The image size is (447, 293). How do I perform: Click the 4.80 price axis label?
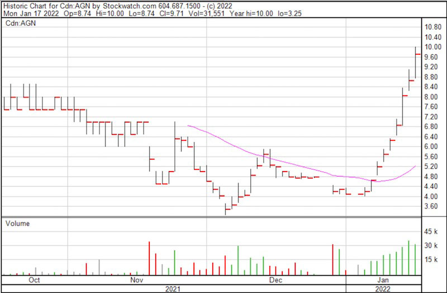pyautogui.click(x=431, y=177)
